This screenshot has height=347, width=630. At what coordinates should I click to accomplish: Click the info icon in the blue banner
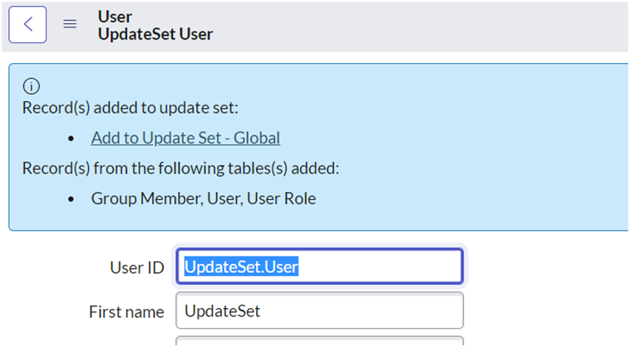pos(32,86)
